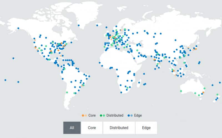Click the dark green Distributed legend dot

pyautogui.click(x=101, y=115)
